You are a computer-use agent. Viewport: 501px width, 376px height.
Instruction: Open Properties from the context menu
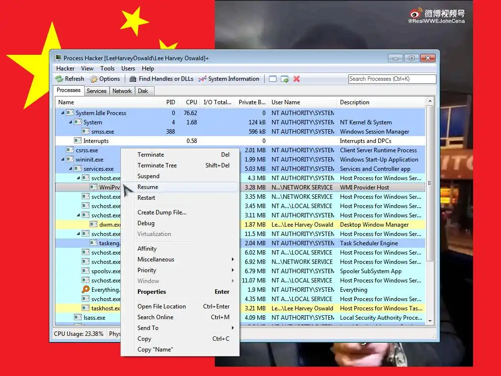coord(180,292)
